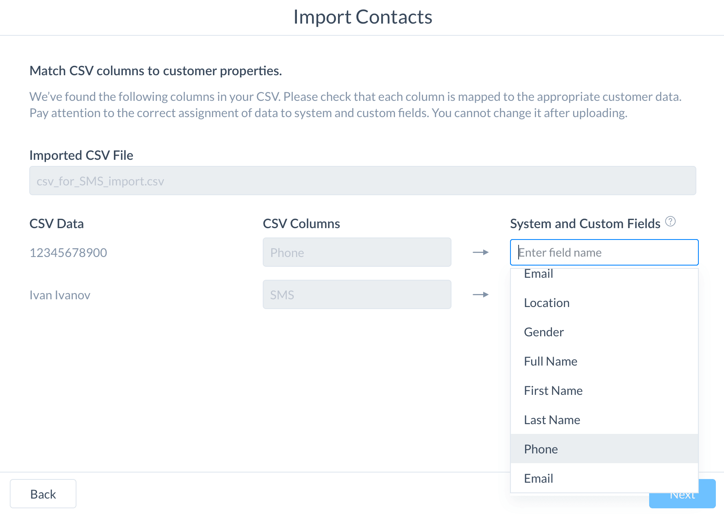Viewport: 724px width, 514px height.
Task: Click the help question mark icon
Action: [670, 221]
